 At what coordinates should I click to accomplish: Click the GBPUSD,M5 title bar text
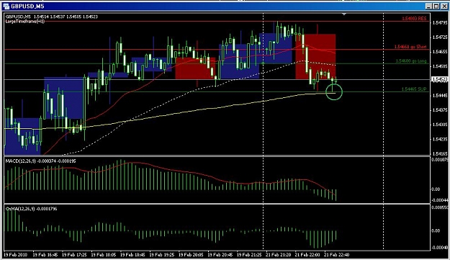point(27,6)
